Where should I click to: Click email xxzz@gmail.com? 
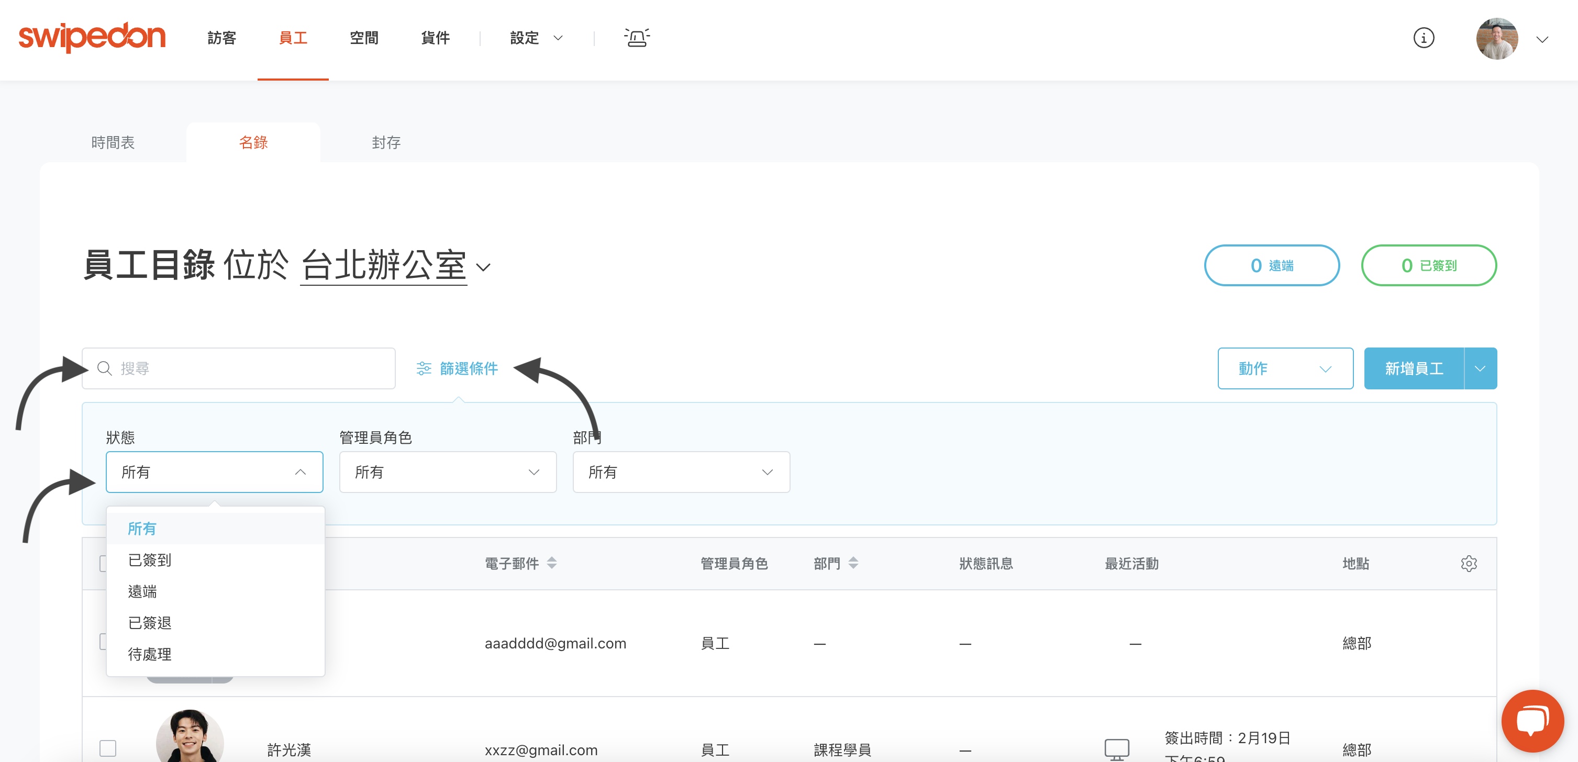point(541,750)
